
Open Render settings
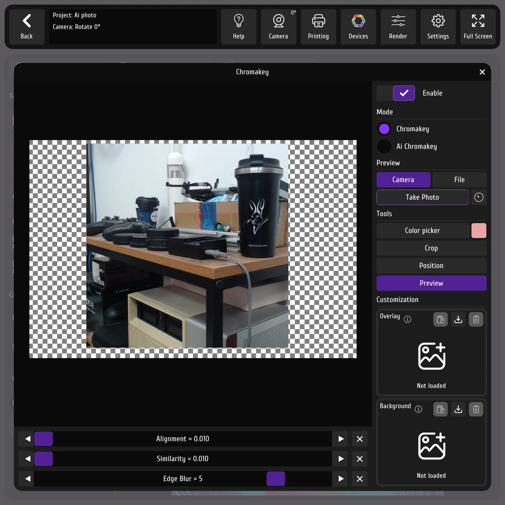click(398, 27)
